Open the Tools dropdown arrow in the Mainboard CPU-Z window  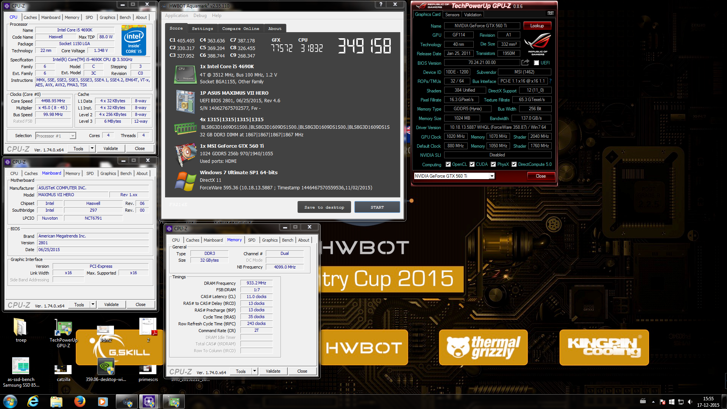click(x=93, y=304)
